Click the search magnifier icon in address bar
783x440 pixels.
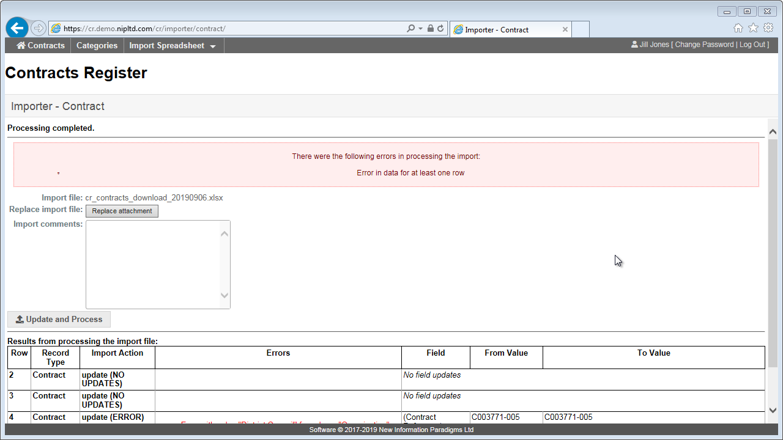(410, 29)
